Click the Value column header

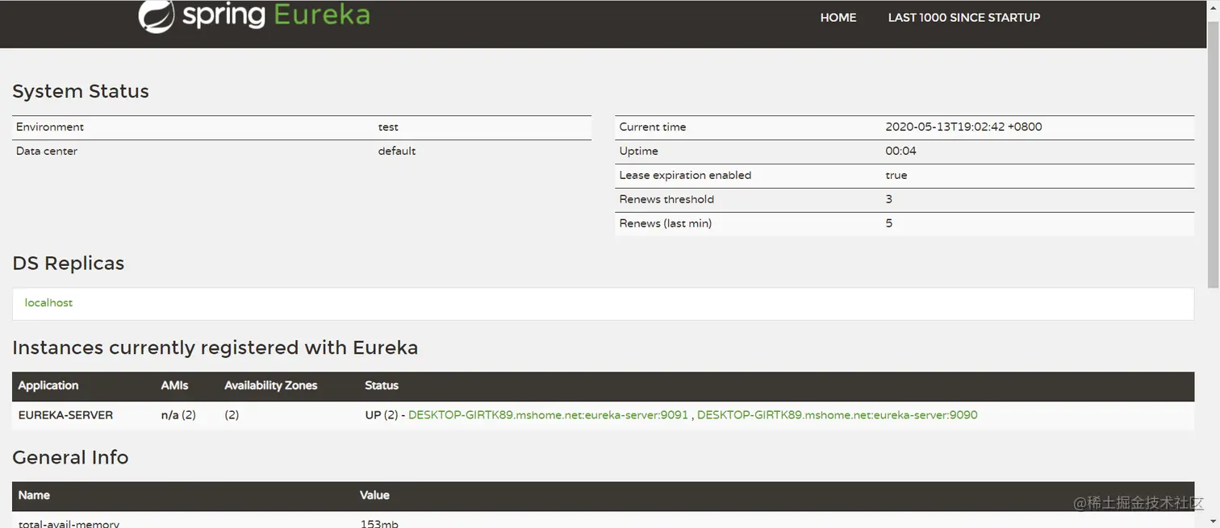[x=374, y=496]
